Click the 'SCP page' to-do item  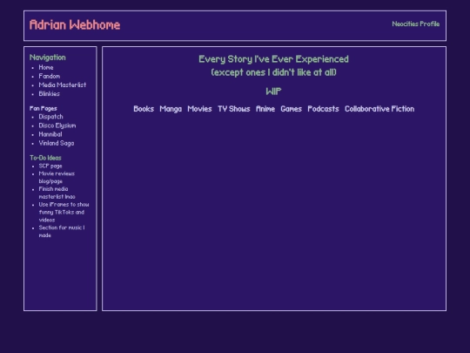pyautogui.click(x=50, y=166)
